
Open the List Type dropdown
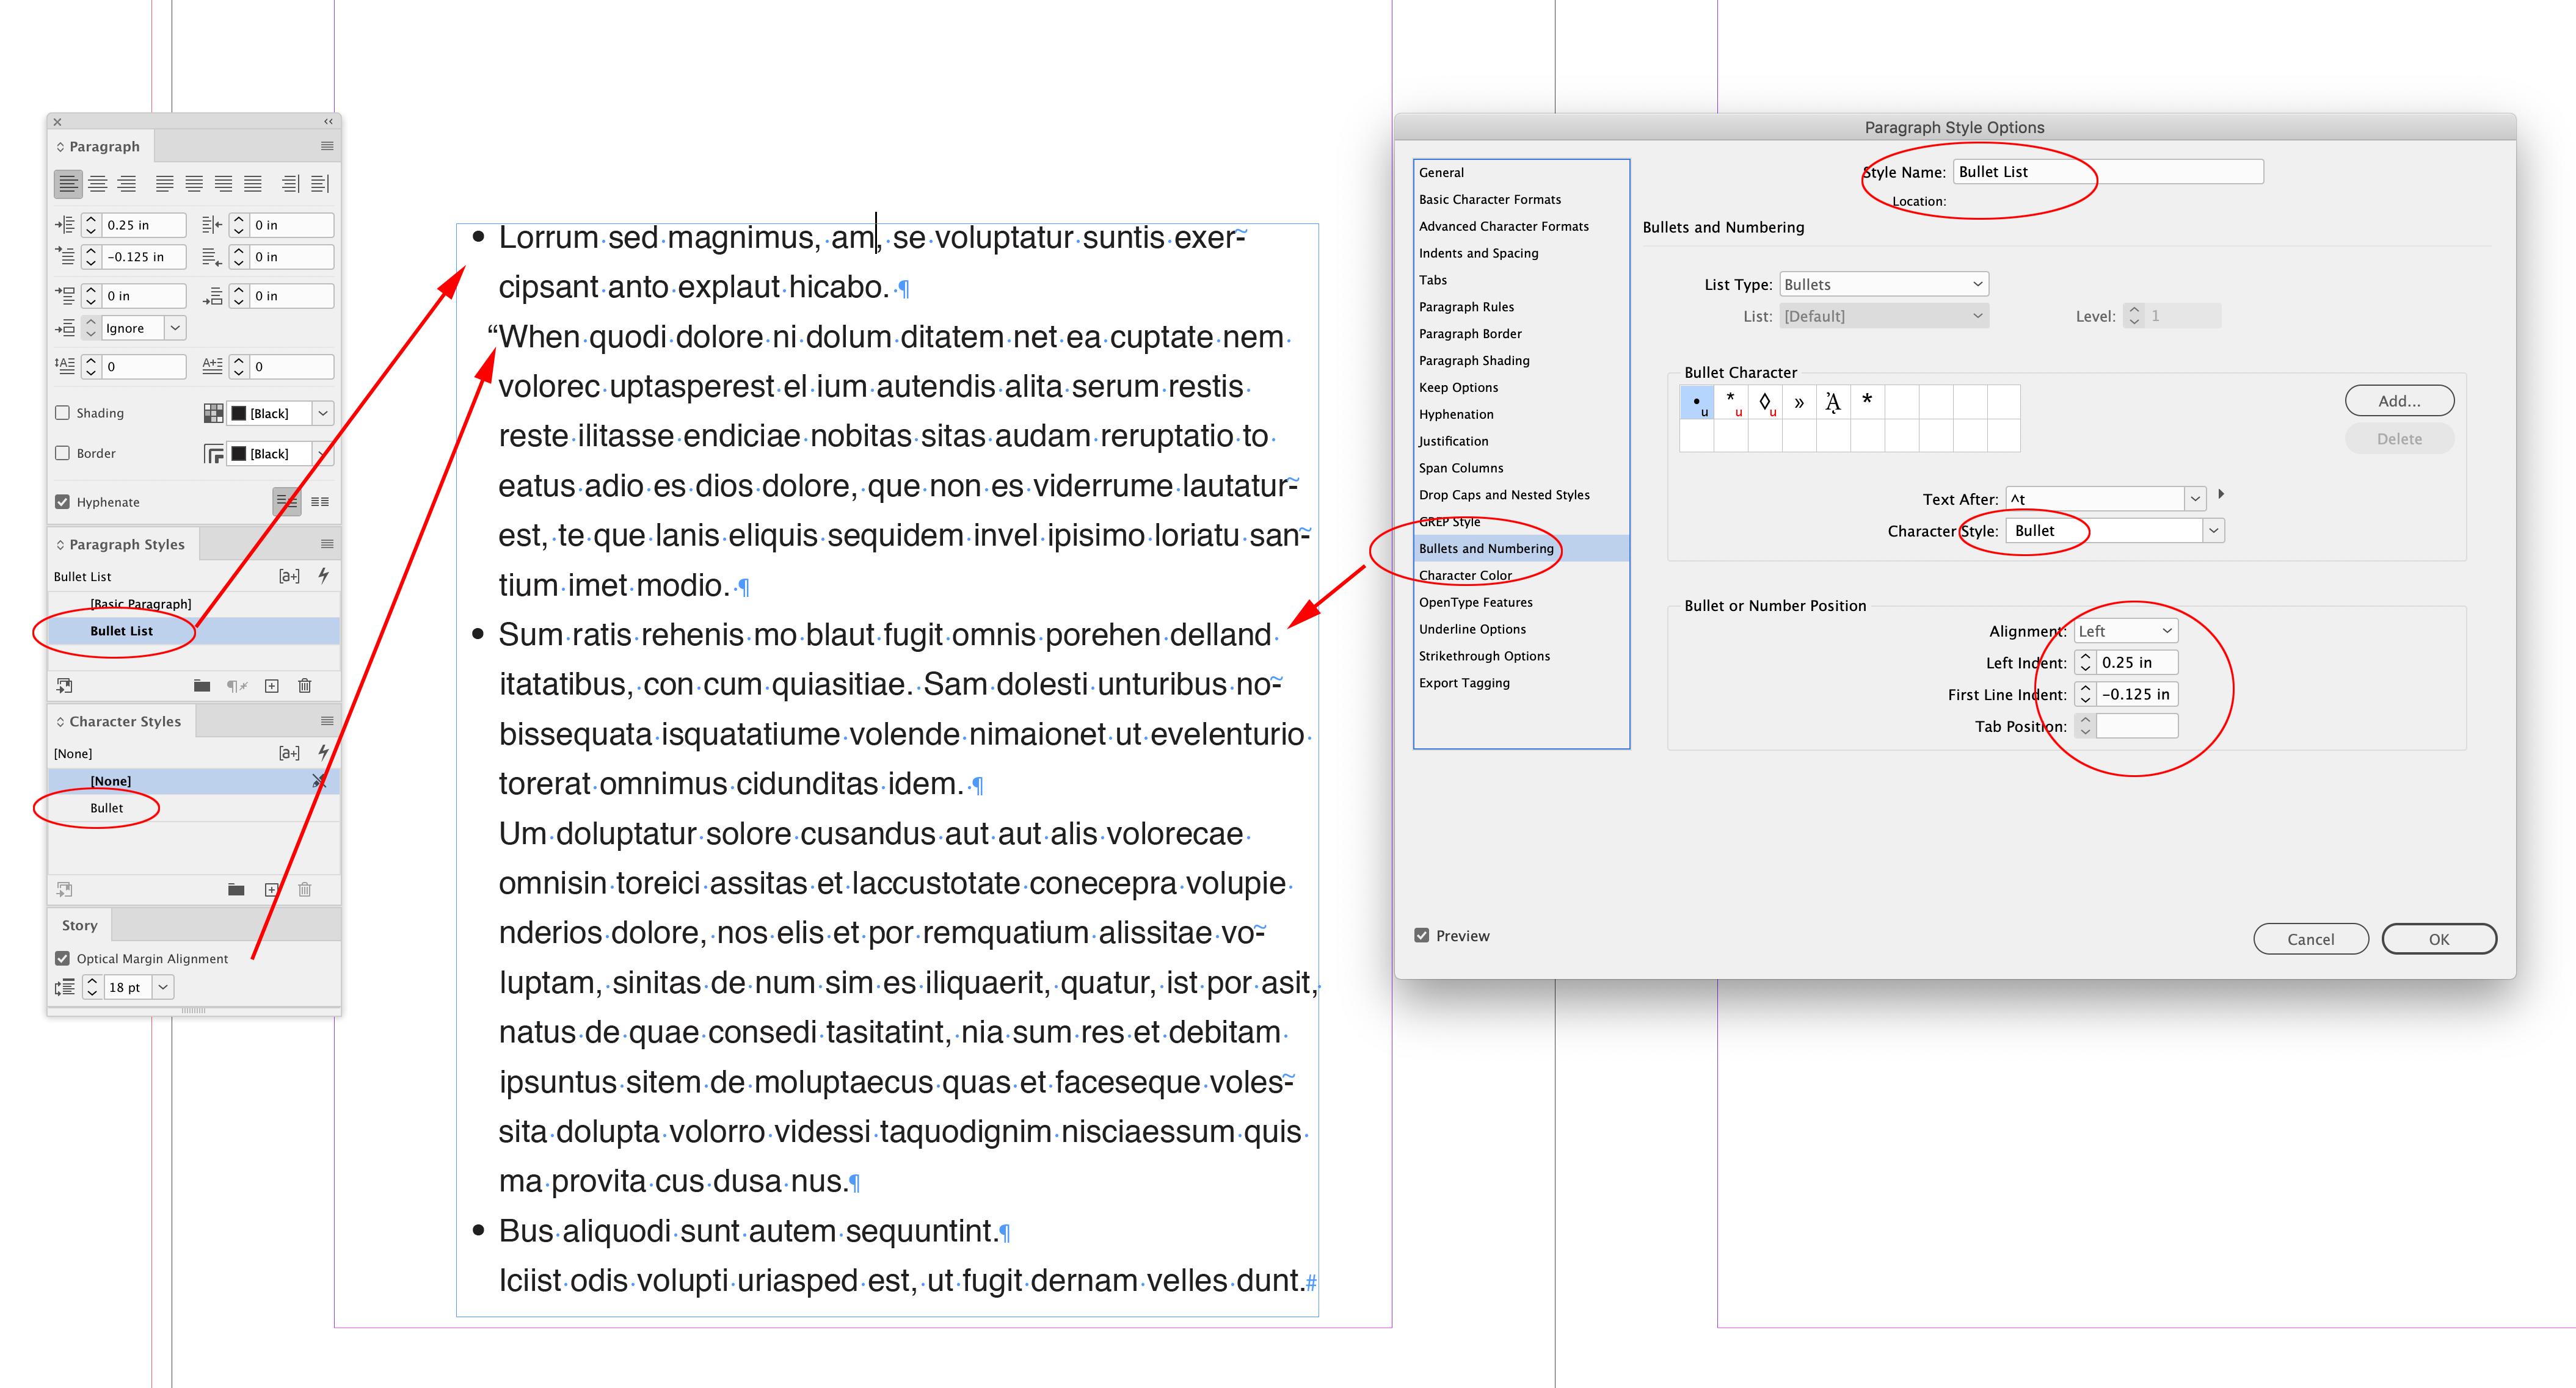click(x=1883, y=284)
